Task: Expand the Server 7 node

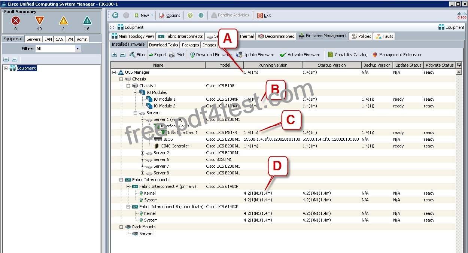Action: 142,166
